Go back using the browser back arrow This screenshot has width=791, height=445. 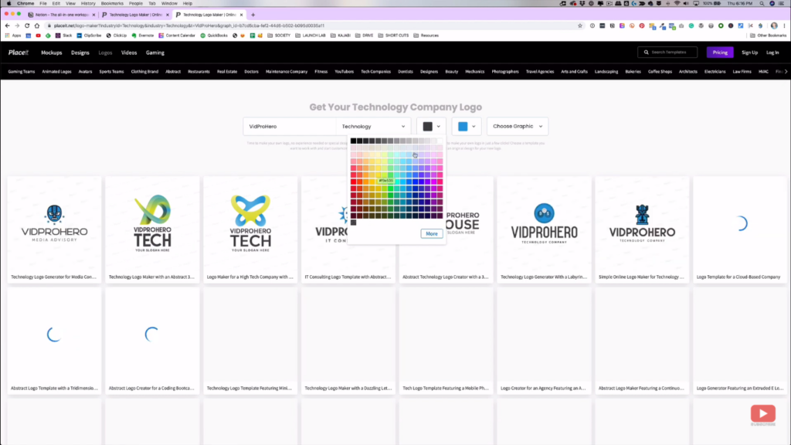[x=7, y=25]
